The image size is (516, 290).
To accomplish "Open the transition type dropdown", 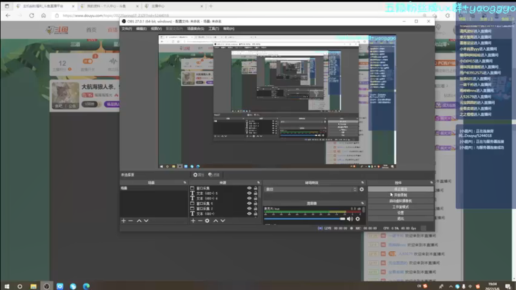I will [x=310, y=189].
